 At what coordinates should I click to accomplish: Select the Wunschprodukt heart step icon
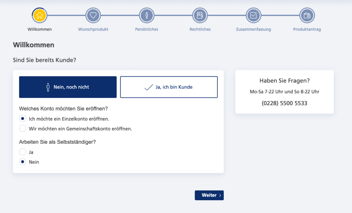(x=93, y=15)
